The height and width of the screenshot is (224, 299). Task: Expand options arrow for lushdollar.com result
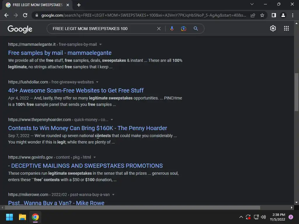pyautogui.click(x=97, y=82)
